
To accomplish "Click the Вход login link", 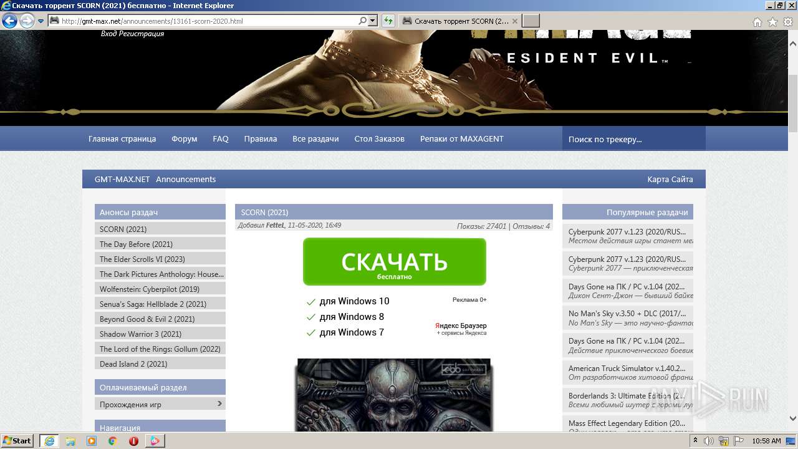I will point(109,34).
